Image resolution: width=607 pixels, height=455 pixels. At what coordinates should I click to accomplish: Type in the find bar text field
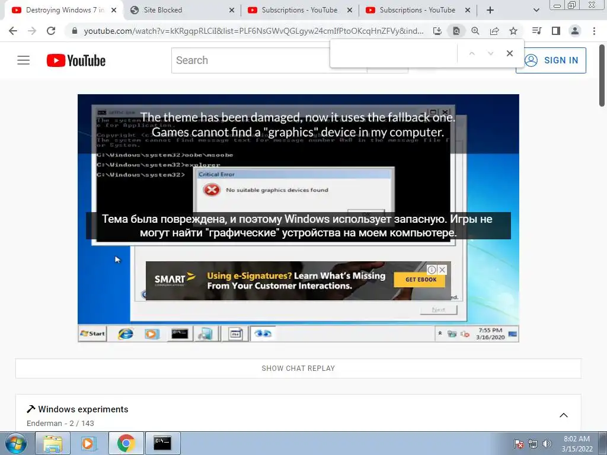394,53
